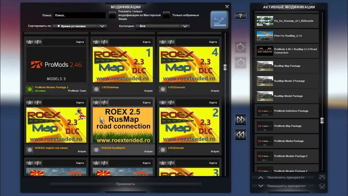Select RusMap Map Package in active list

pos(287,66)
